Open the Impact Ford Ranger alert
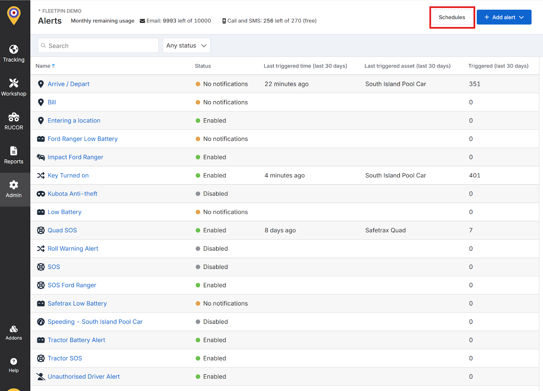Viewport: 543px width, 391px height. pyautogui.click(x=75, y=157)
